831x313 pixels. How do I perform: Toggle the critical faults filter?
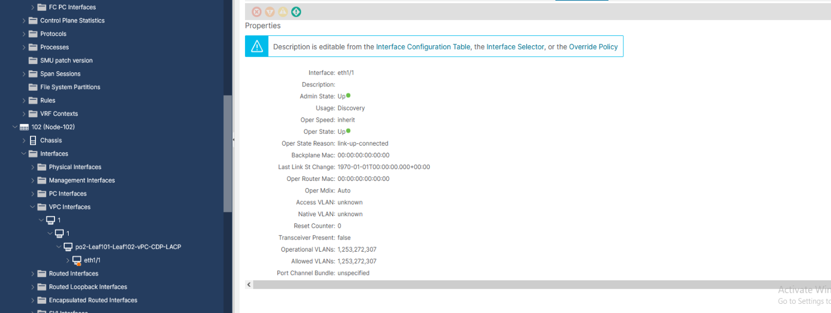point(256,11)
